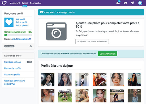Click the profile completion progress bar

point(18,35)
